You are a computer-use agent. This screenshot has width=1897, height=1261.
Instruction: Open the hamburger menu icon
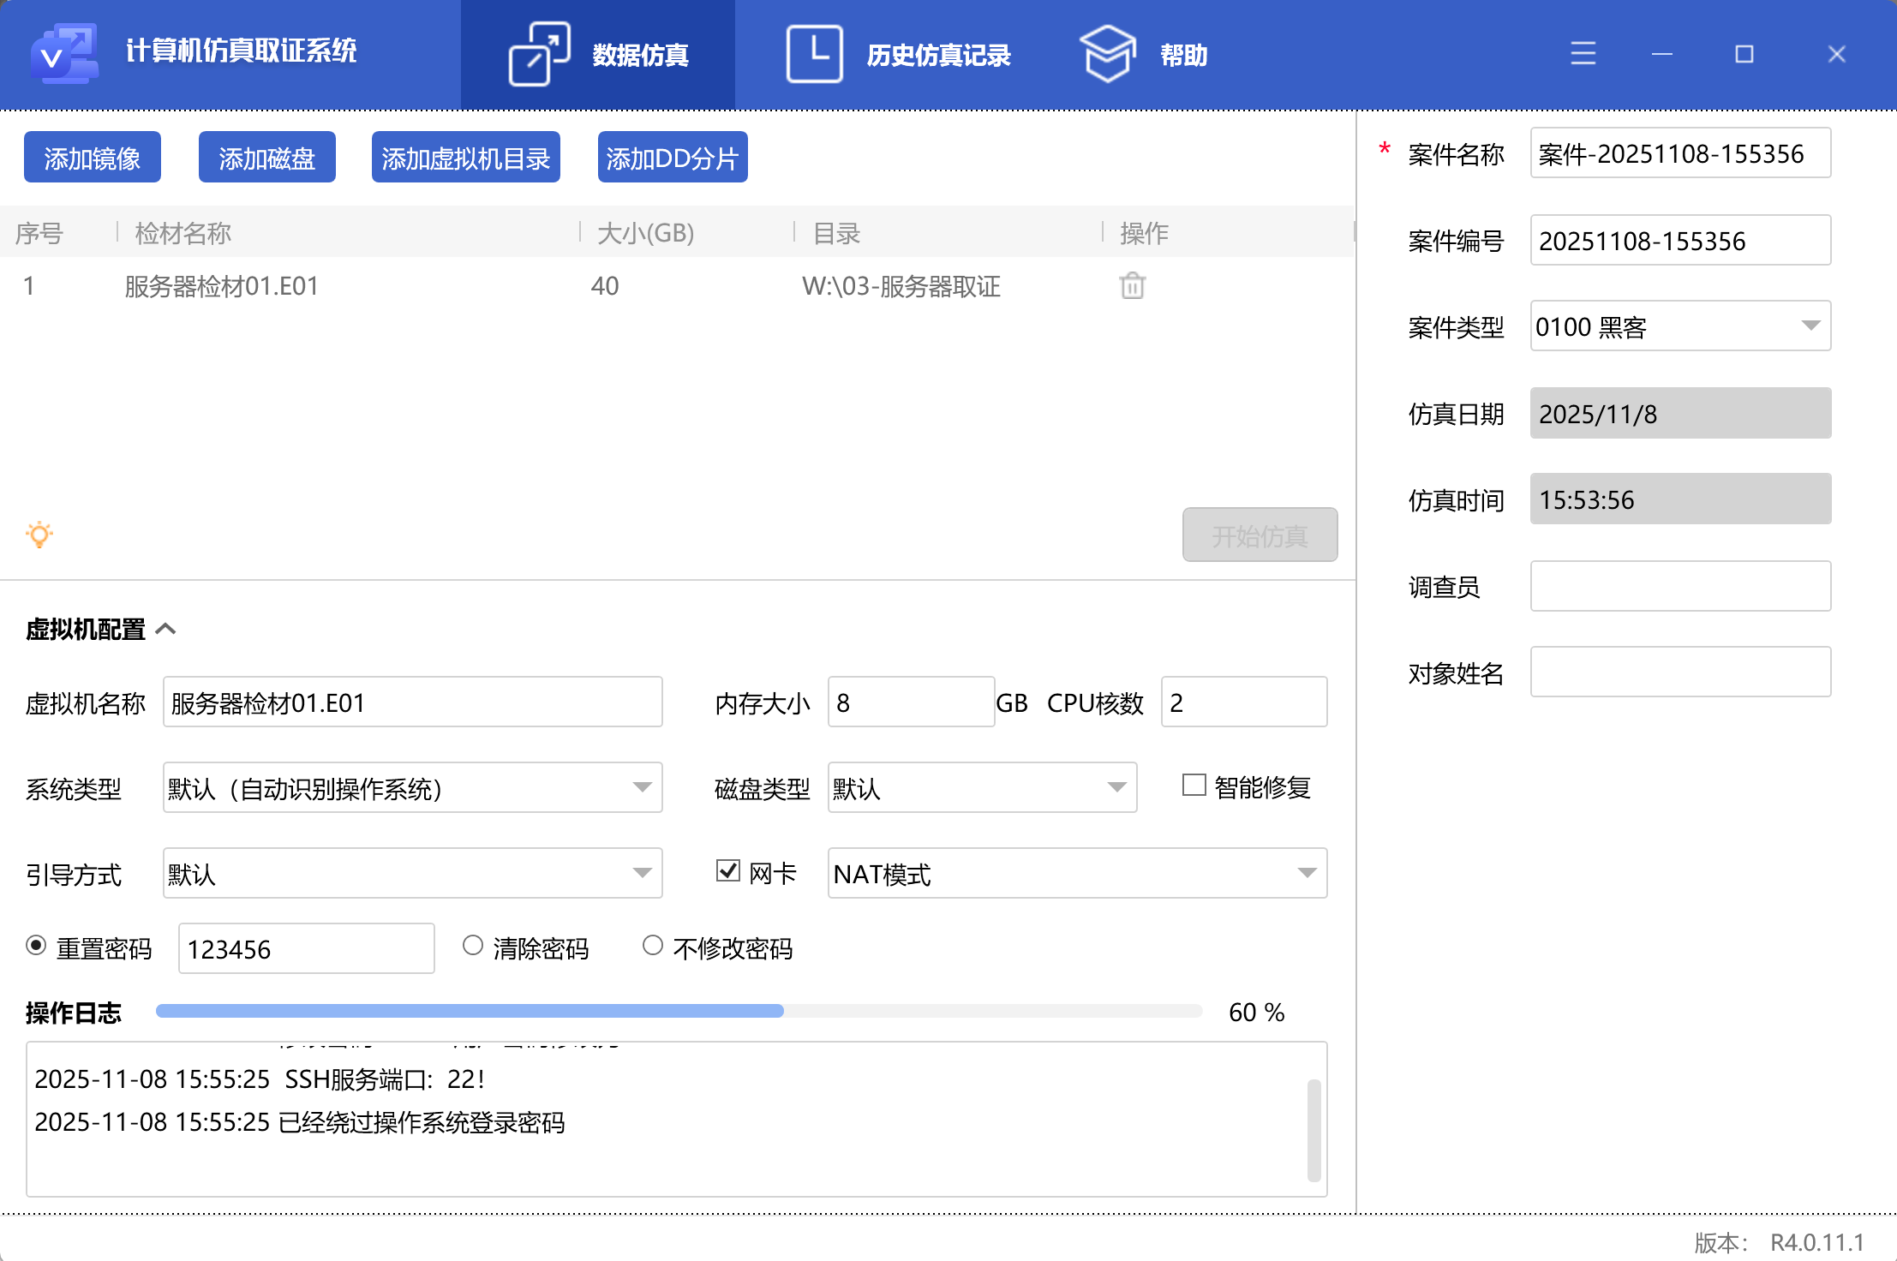[x=1583, y=54]
